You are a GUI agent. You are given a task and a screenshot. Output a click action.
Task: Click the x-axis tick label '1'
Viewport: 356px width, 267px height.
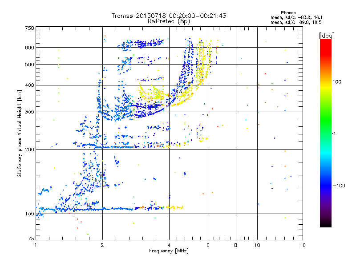click(36, 245)
